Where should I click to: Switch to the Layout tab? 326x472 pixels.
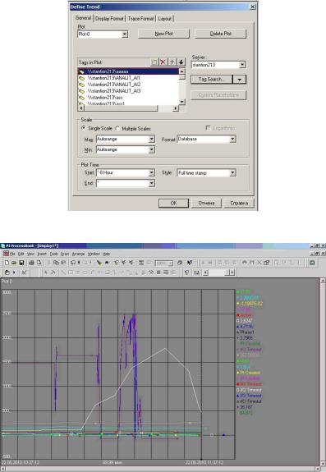(x=165, y=19)
